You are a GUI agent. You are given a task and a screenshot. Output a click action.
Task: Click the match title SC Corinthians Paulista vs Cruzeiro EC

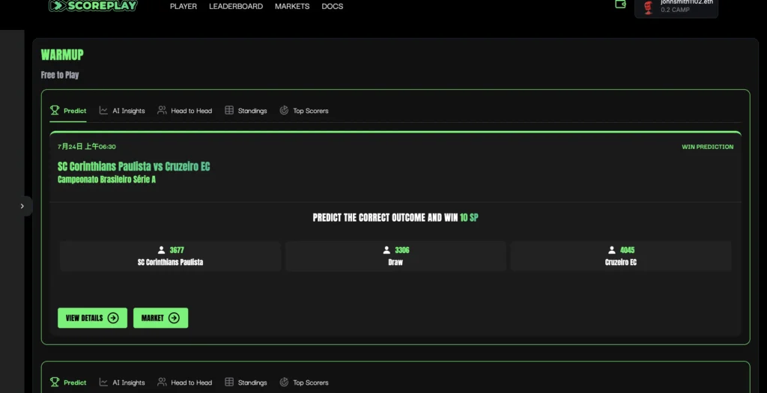tap(133, 166)
